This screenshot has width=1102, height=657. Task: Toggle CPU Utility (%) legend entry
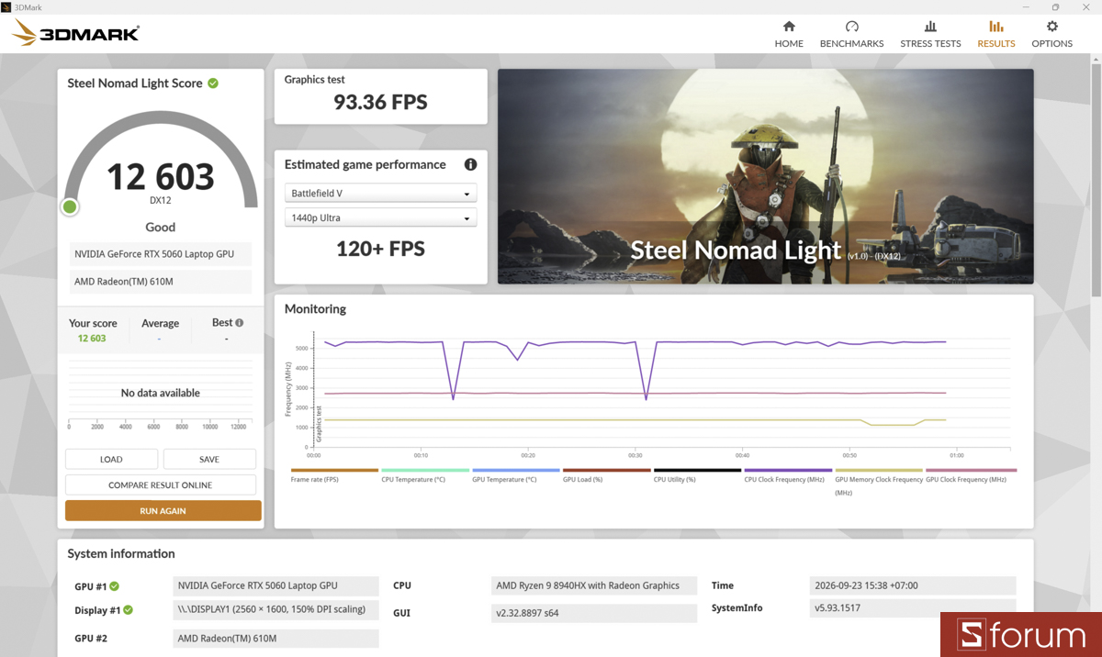click(697, 474)
